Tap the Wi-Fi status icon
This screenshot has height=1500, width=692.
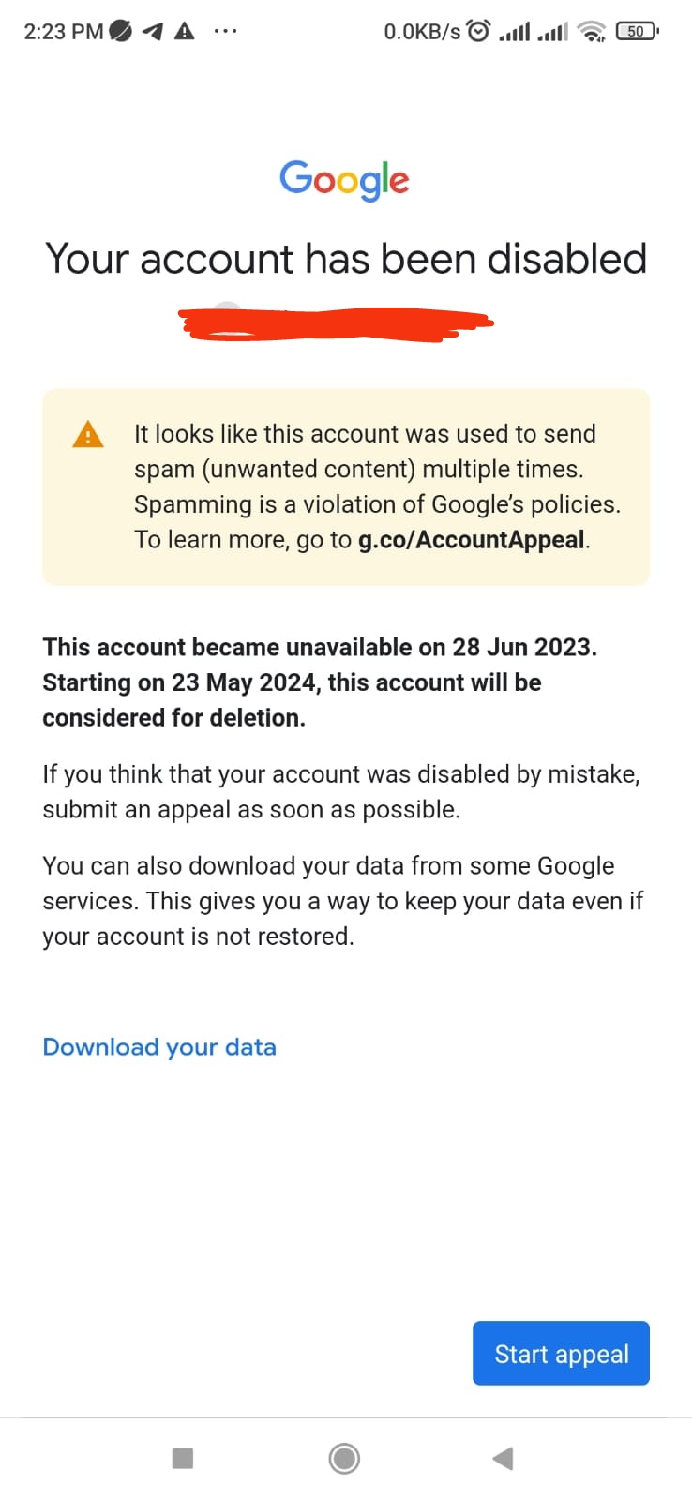(592, 33)
